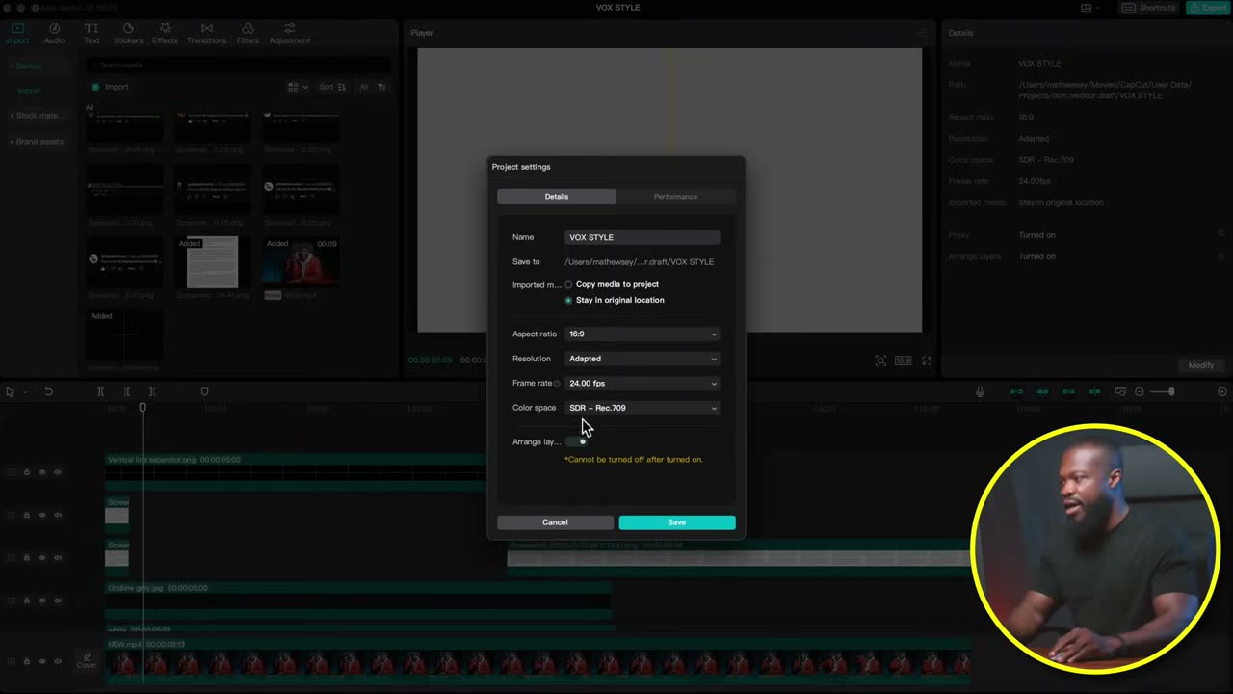This screenshot has width=1233, height=694.
Task: Hide the Gridline grey.jpg track
Action: point(42,601)
